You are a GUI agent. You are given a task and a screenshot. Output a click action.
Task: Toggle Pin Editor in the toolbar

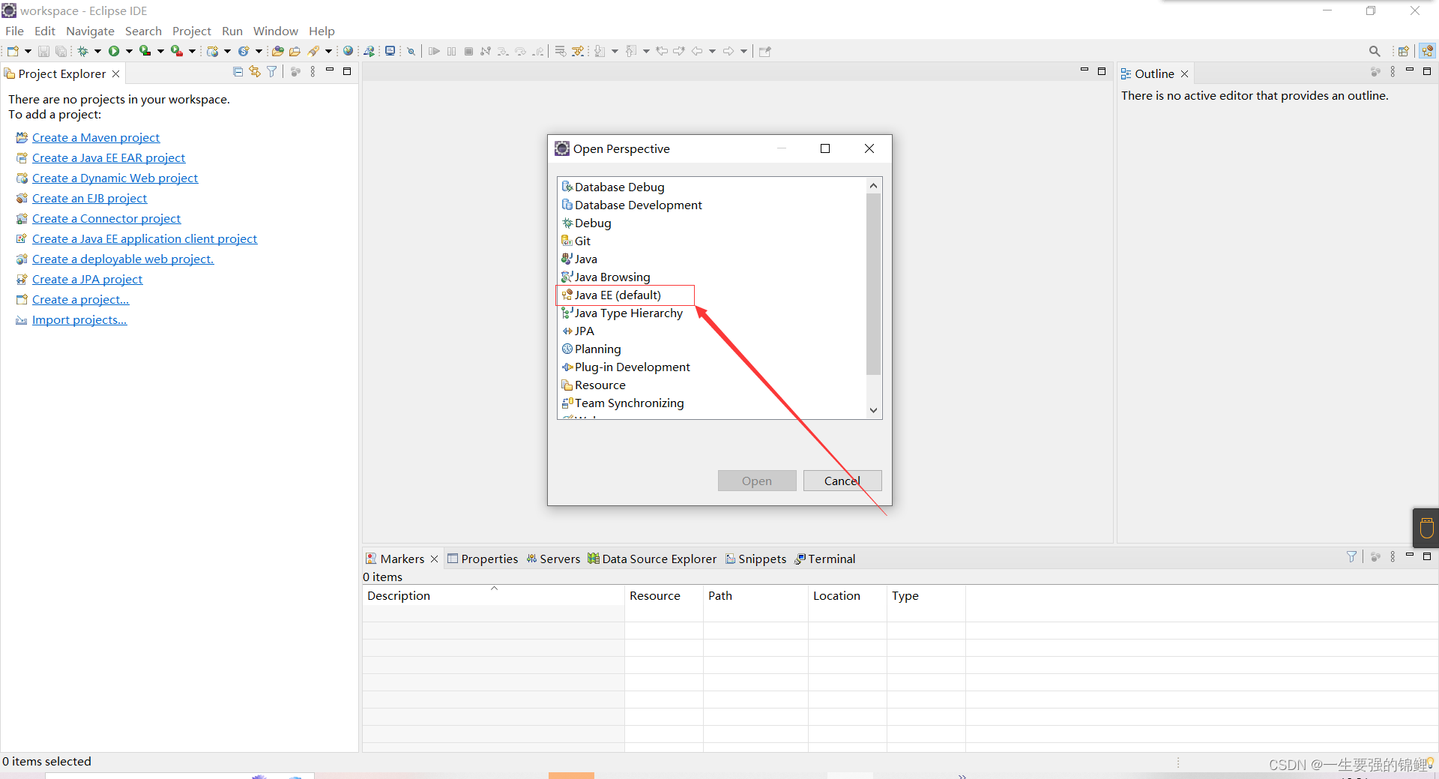coord(764,51)
